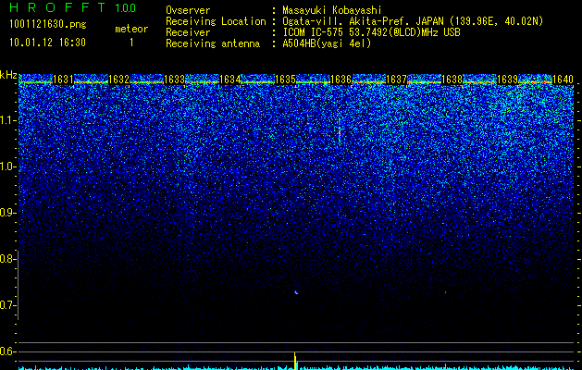Click the Receiving antenna field label
Viewport: 582px width, 370px height.
[x=213, y=43]
